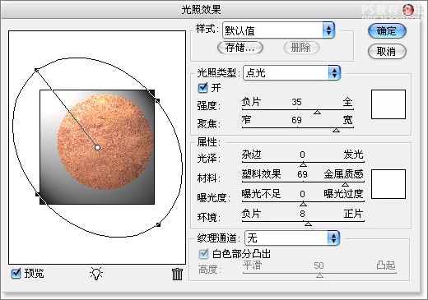Click the light color swatch
Viewport: 428px width, 300px height.
pyautogui.click(x=388, y=104)
